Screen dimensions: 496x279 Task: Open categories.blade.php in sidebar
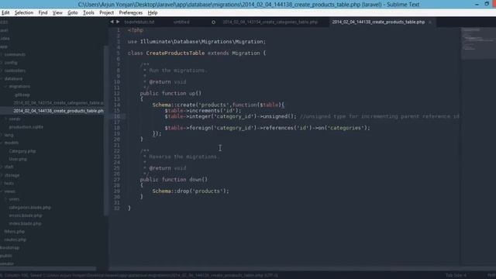tap(29, 208)
